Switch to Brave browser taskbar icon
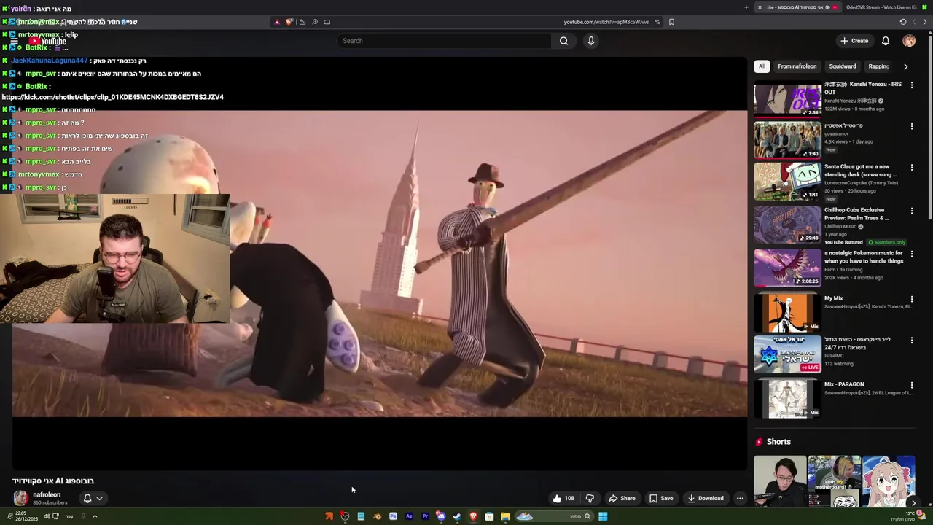Screen dimensions: 933x525 pos(473,516)
